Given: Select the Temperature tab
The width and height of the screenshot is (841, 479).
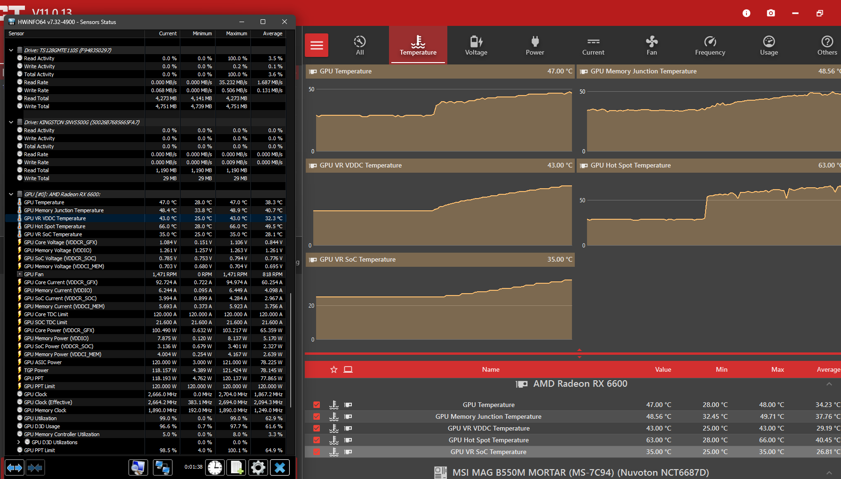Looking at the screenshot, I should (x=418, y=45).
